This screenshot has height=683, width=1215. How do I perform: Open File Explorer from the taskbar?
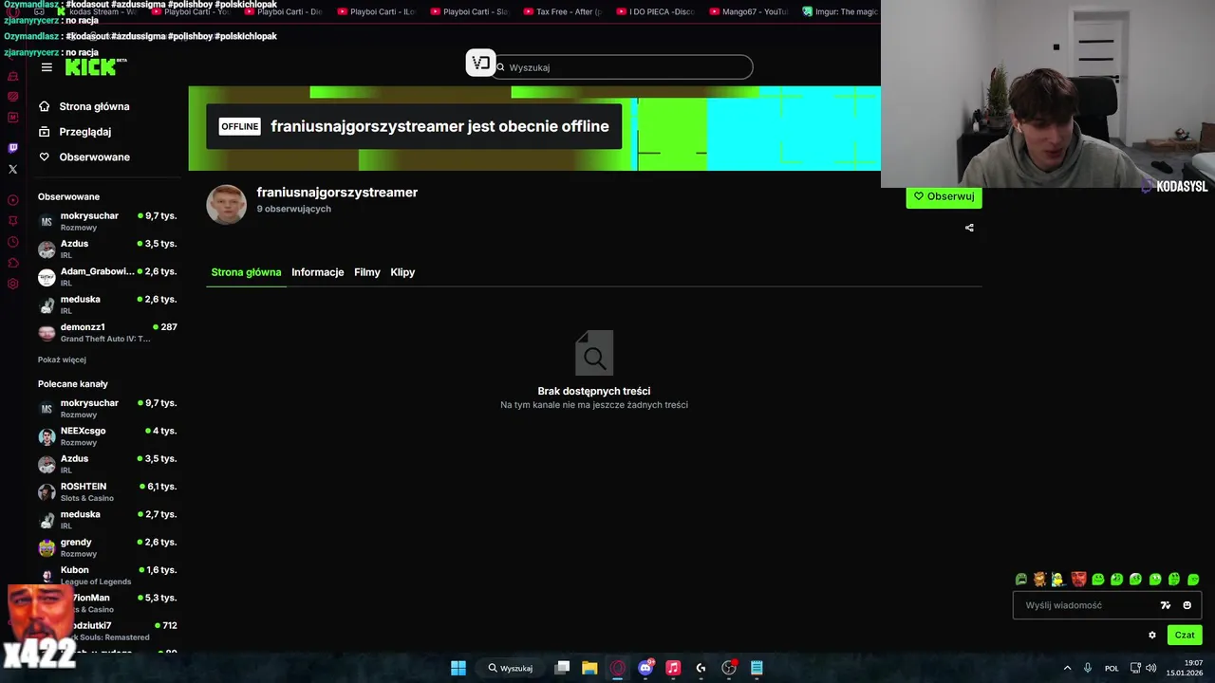click(589, 668)
